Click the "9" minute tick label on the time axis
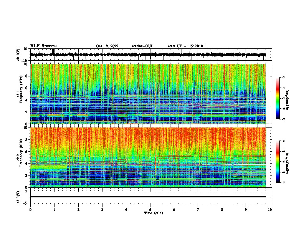This screenshot has height=235, width=304. [246, 210]
